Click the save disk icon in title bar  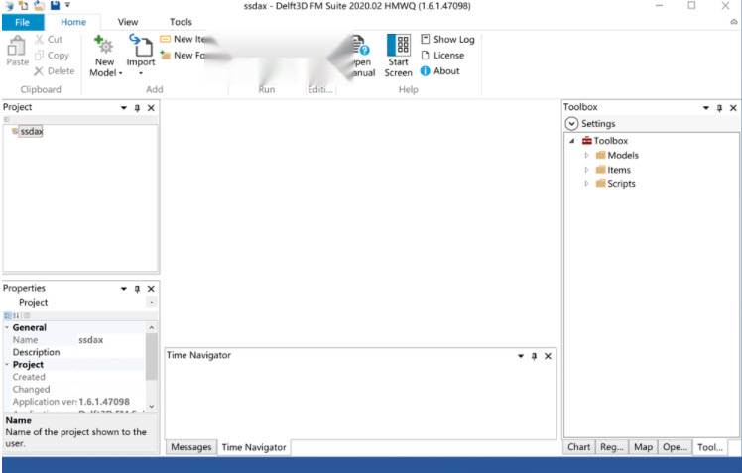pyautogui.click(x=55, y=5)
